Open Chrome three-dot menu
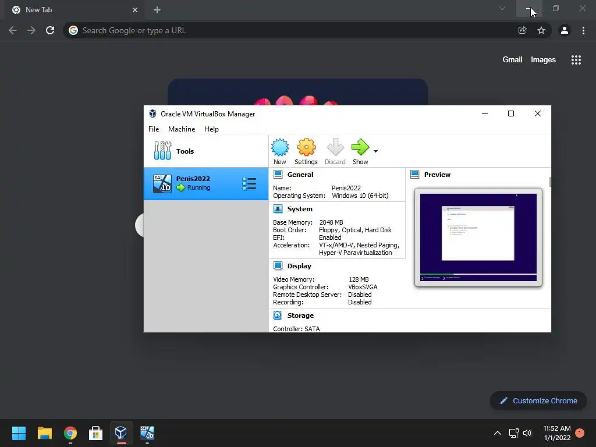The image size is (596, 447). pyautogui.click(x=583, y=30)
